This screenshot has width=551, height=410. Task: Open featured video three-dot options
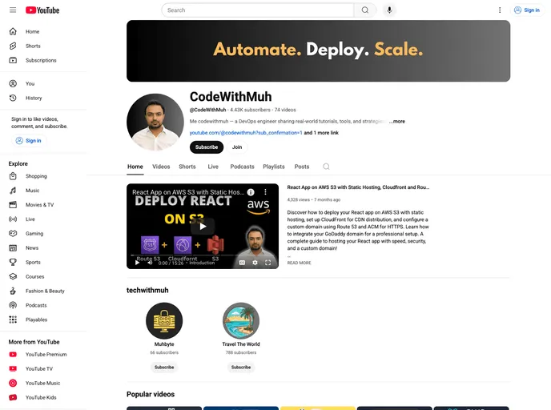pos(265,192)
